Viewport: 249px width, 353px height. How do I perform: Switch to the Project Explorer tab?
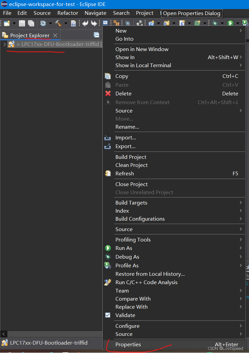coord(30,35)
